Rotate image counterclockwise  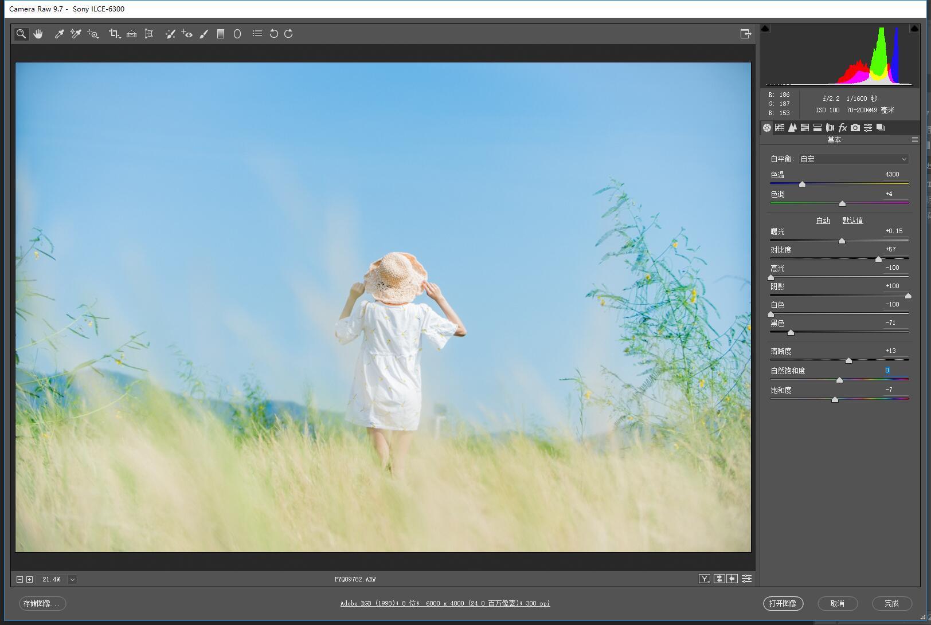click(x=274, y=34)
